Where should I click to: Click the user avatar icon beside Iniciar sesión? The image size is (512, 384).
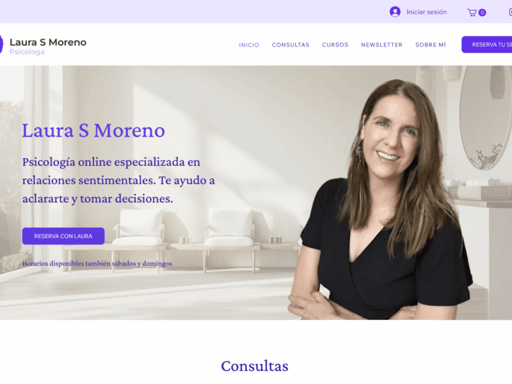pyautogui.click(x=395, y=12)
